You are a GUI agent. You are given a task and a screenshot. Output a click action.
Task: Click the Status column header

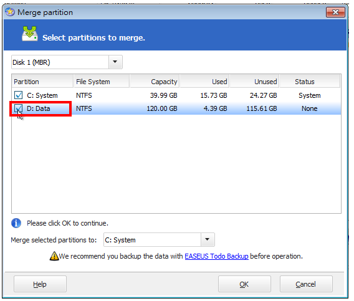click(x=310, y=82)
